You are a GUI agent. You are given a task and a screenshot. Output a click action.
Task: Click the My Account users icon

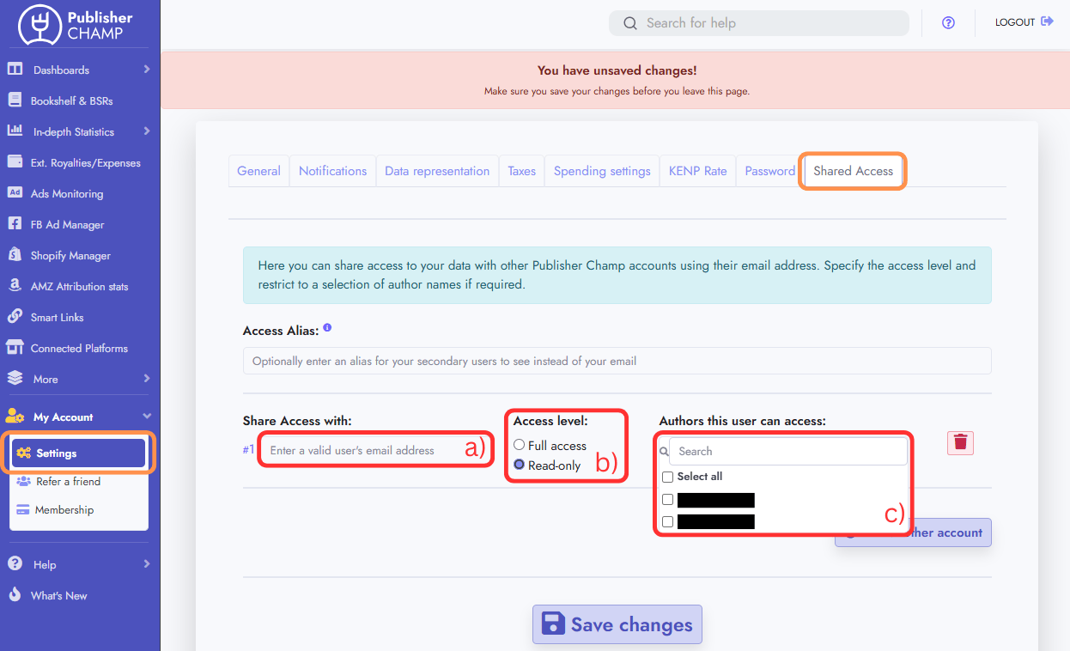tap(15, 417)
